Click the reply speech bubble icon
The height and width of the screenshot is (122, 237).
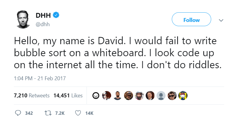[x=18, y=113]
